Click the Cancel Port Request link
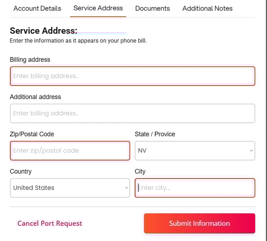 (50, 223)
